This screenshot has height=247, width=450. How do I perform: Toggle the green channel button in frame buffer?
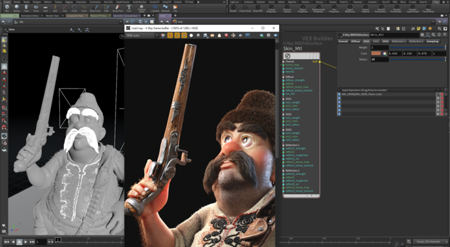[x=177, y=35]
